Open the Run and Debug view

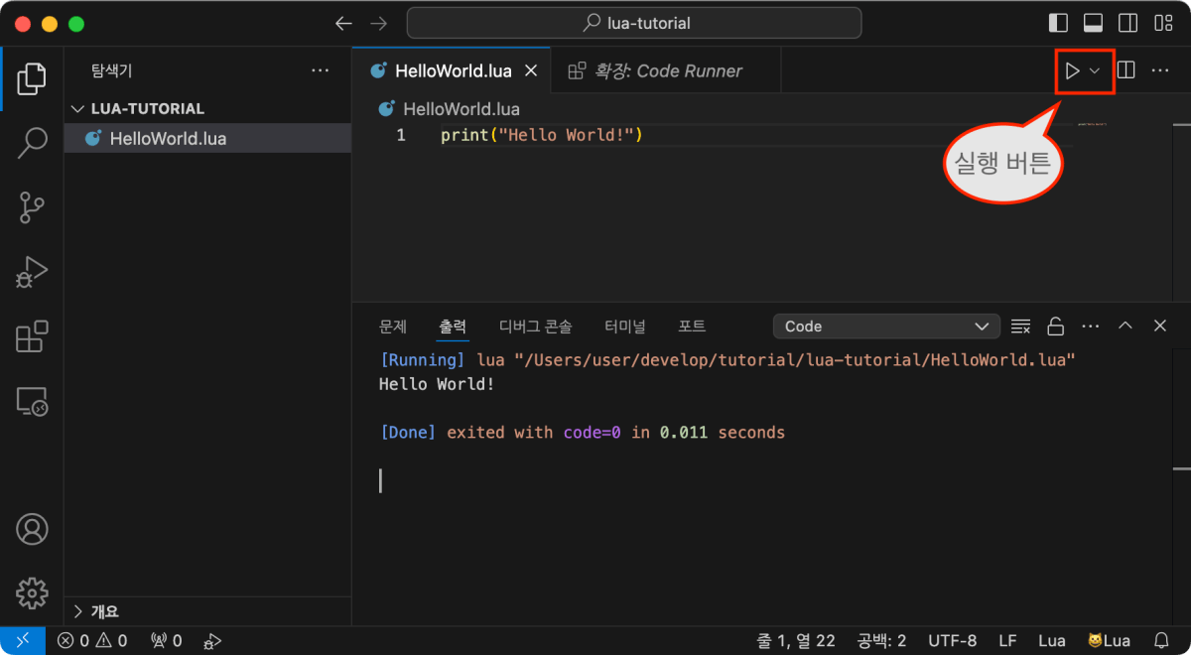(x=32, y=272)
